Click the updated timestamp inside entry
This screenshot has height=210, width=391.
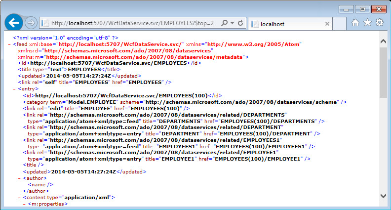coord(83,172)
